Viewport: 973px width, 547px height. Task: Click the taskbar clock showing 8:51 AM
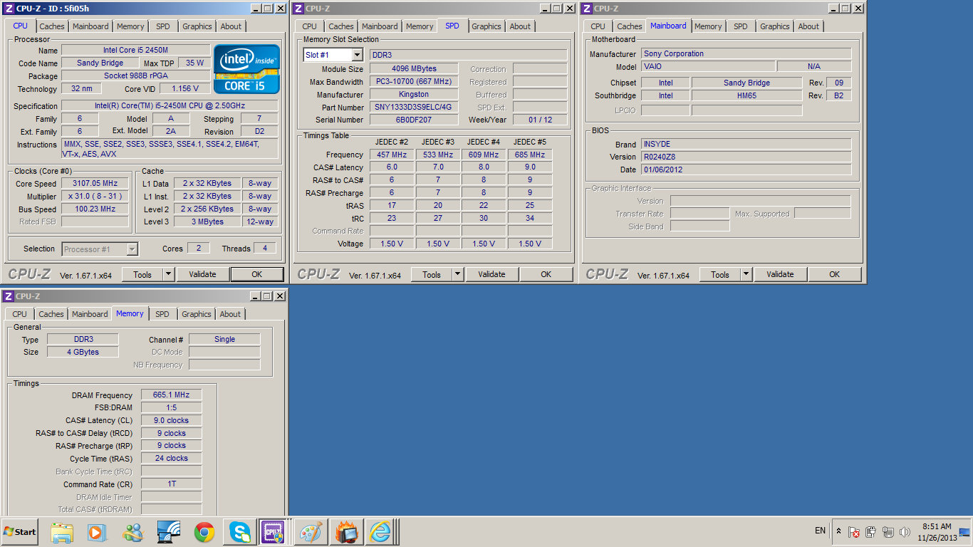[936, 532]
